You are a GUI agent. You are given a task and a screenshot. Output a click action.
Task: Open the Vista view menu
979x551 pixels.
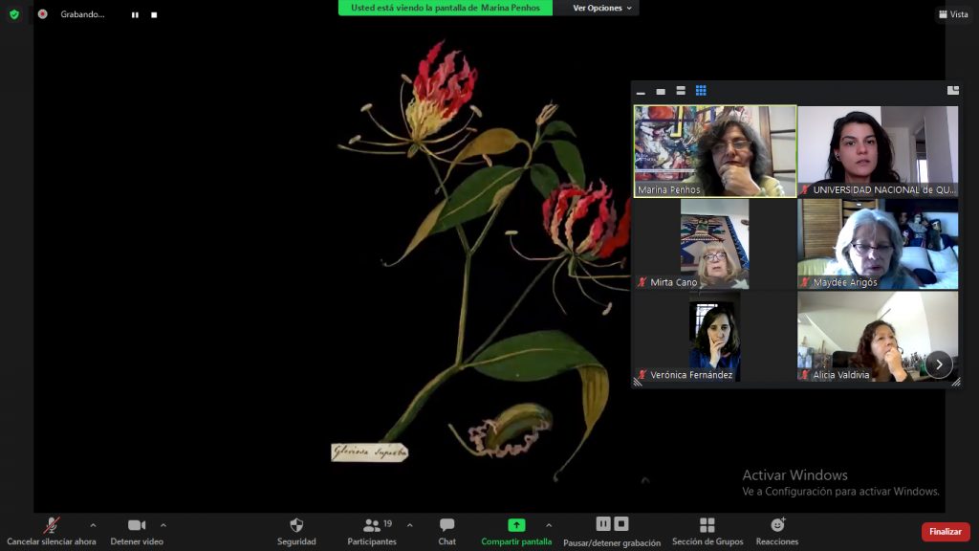coord(953,14)
